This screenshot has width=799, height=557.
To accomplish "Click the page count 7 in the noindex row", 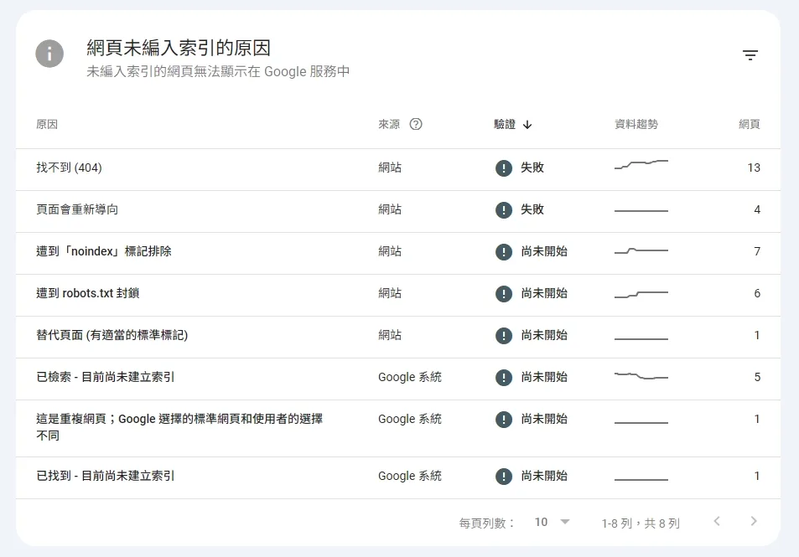I will [757, 251].
